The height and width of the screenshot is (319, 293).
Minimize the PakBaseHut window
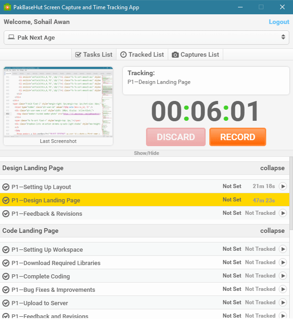click(240, 7)
